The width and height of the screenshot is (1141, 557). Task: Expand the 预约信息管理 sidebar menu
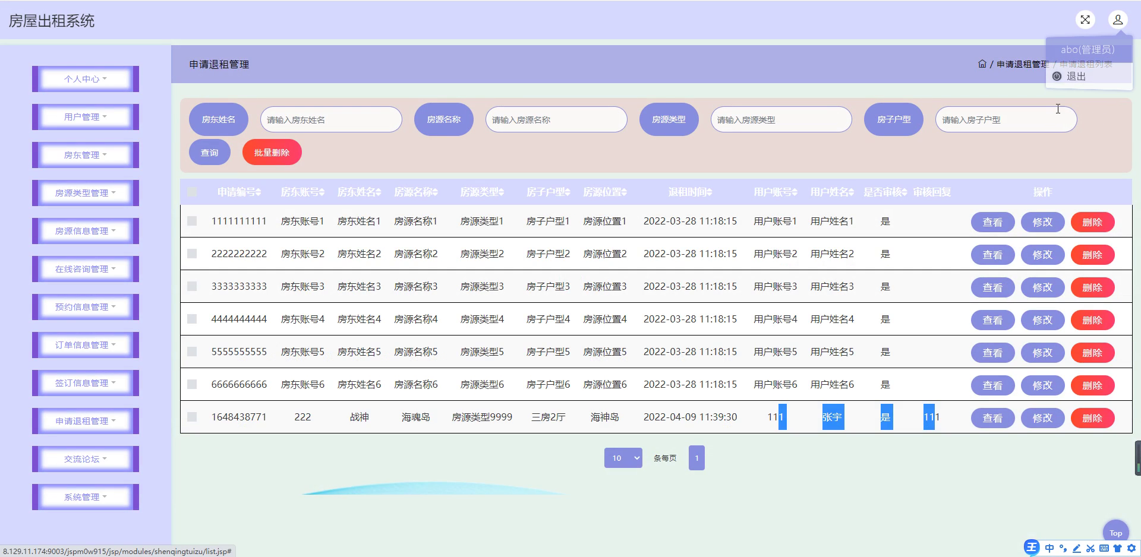click(x=86, y=307)
